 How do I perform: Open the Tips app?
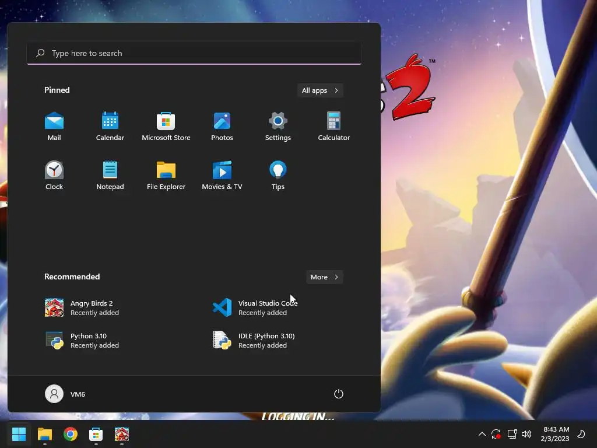(x=278, y=176)
